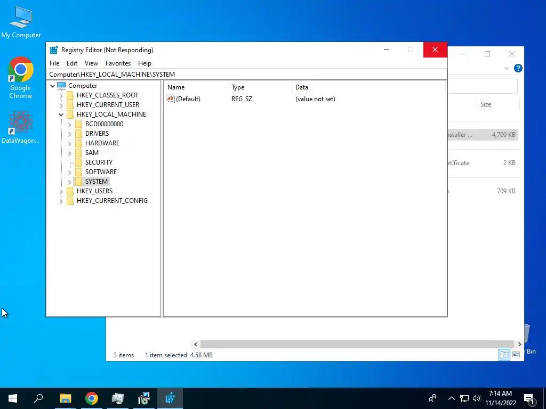Image resolution: width=546 pixels, height=409 pixels.
Task: Open File Explorer from the taskbar
Action: pyautogui.click(x=65, y=398)
